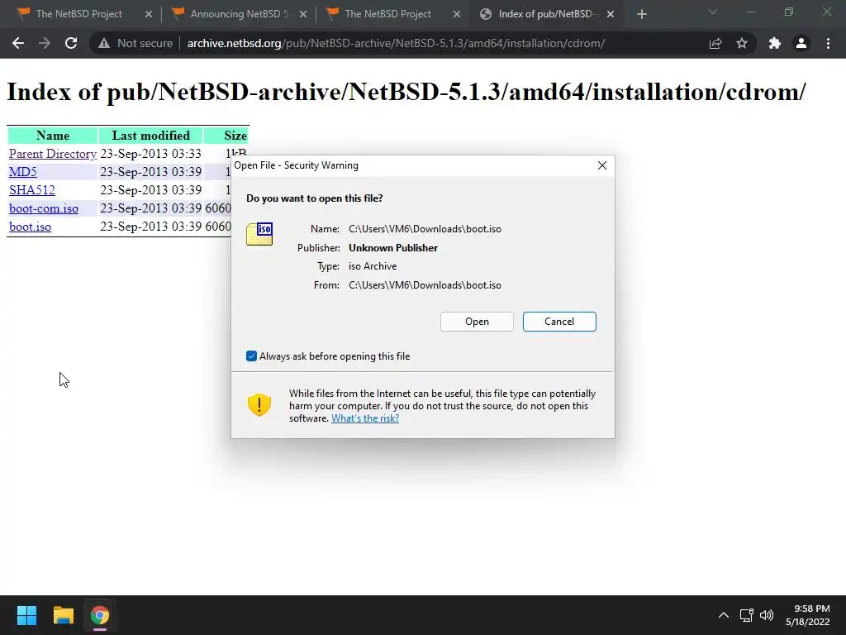This screenshot has width=846, height=635.
Task: Click the yellow warning shield icon
Action: [259, 404]
